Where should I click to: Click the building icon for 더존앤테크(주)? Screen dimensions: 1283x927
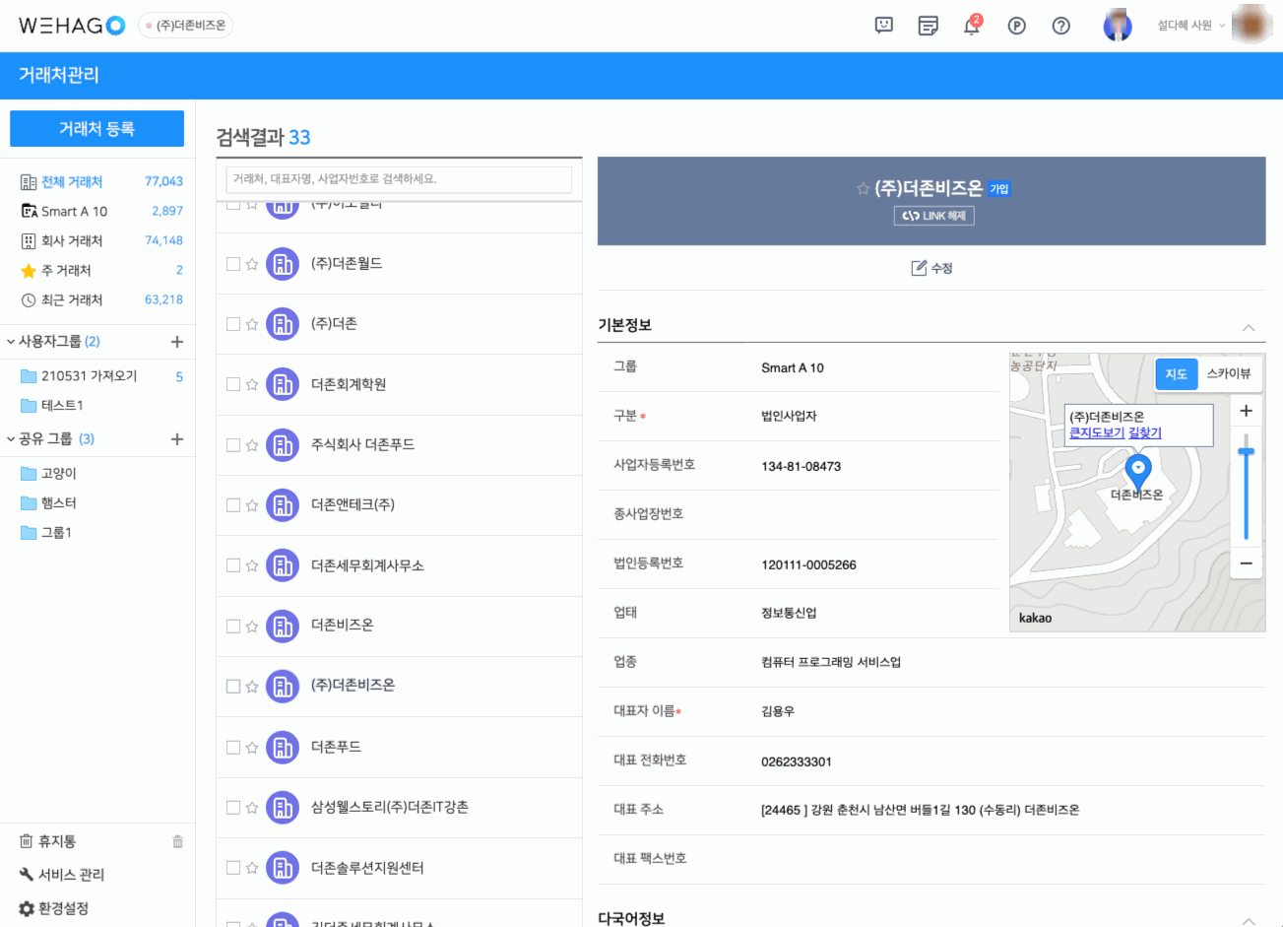click(283, 505)
